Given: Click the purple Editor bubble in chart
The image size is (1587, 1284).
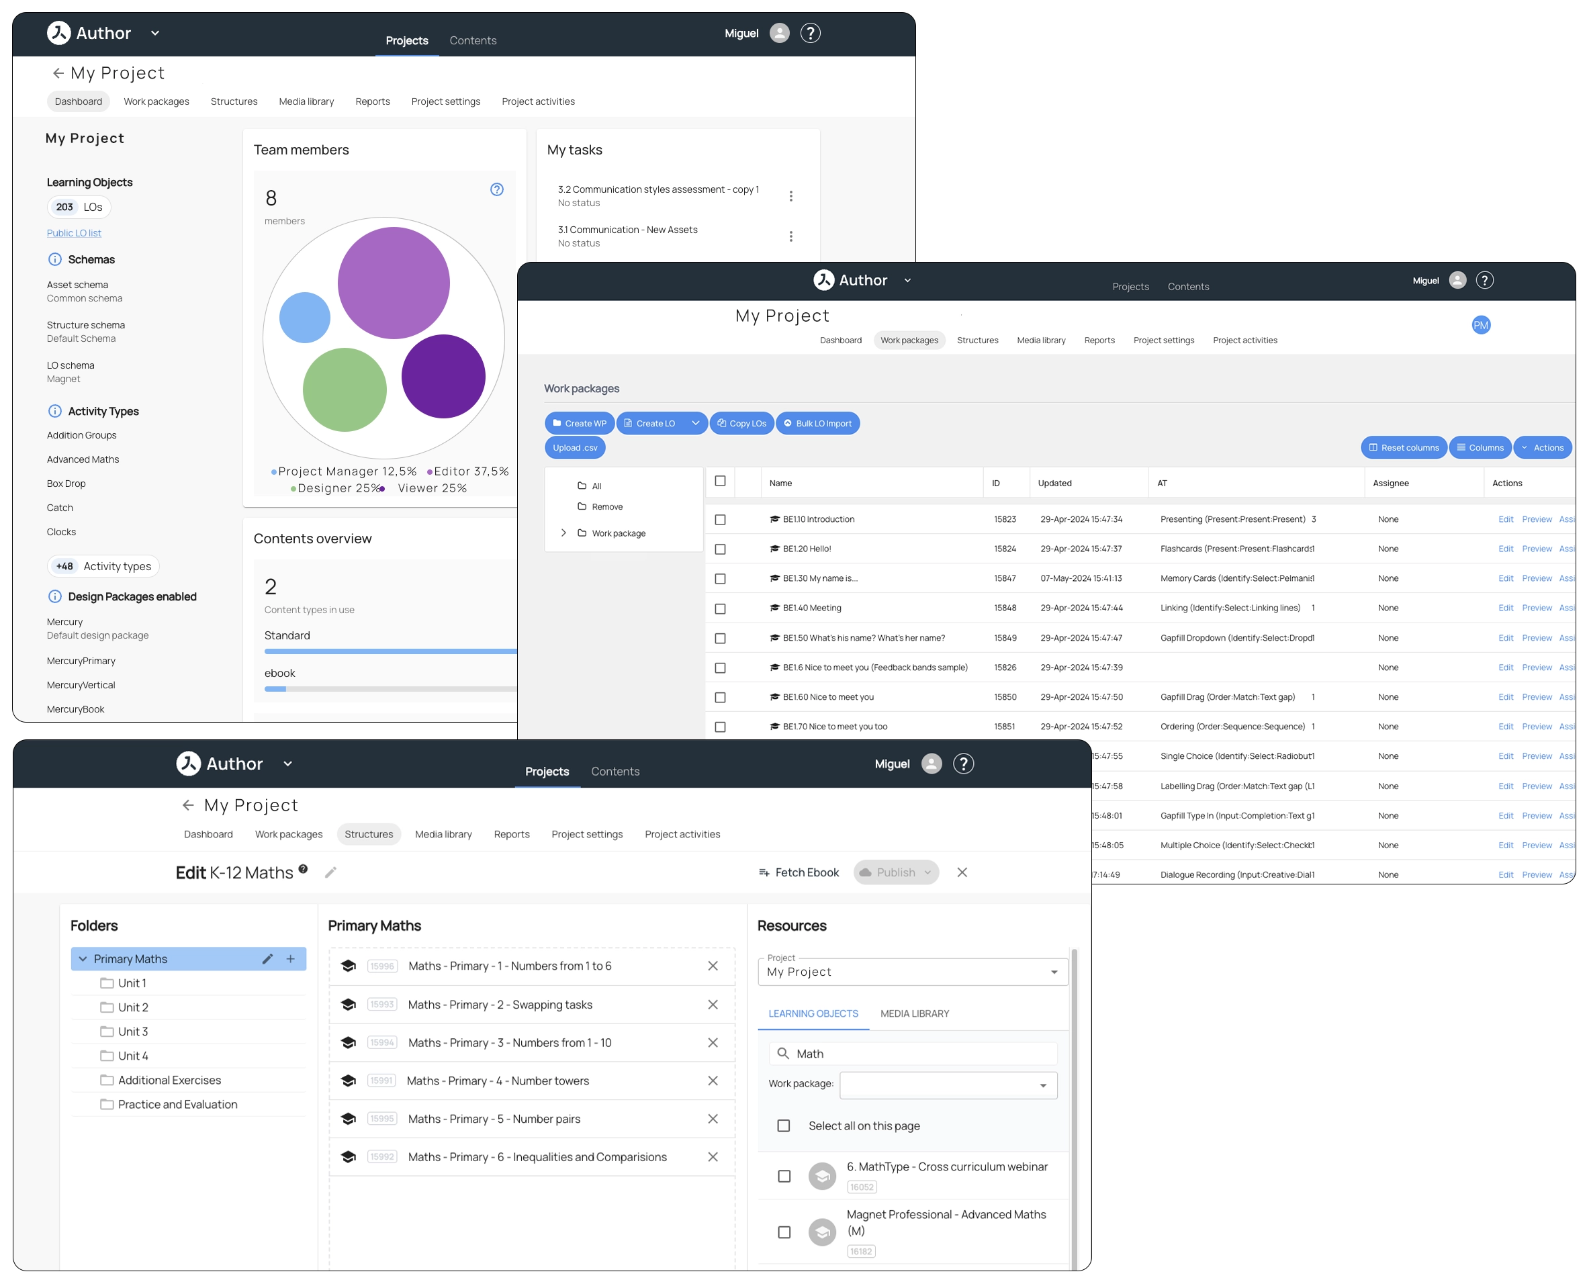Looking at the screenshot, I should pos(395,283).
